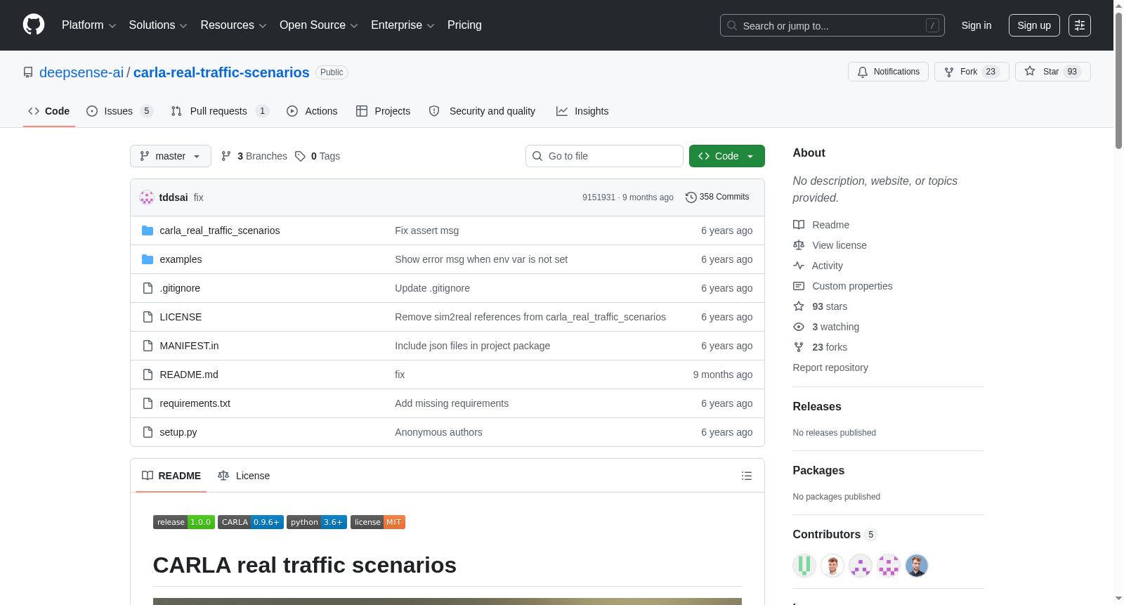Image resolution: width=1124 pixels, height=605 pixels.
Task: Star the carla-real-traffic-scenarios repository
Action: pos(1052,72)
